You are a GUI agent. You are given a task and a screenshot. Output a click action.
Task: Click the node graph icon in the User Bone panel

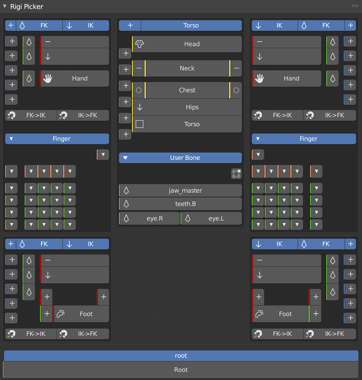click(x=236, y=173)
